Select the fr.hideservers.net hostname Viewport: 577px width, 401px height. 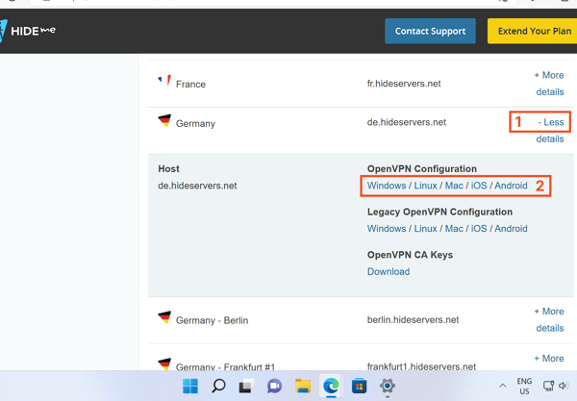click(404, 84)
